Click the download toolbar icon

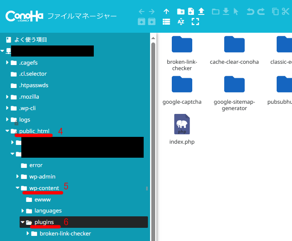(x=226, y=11)
